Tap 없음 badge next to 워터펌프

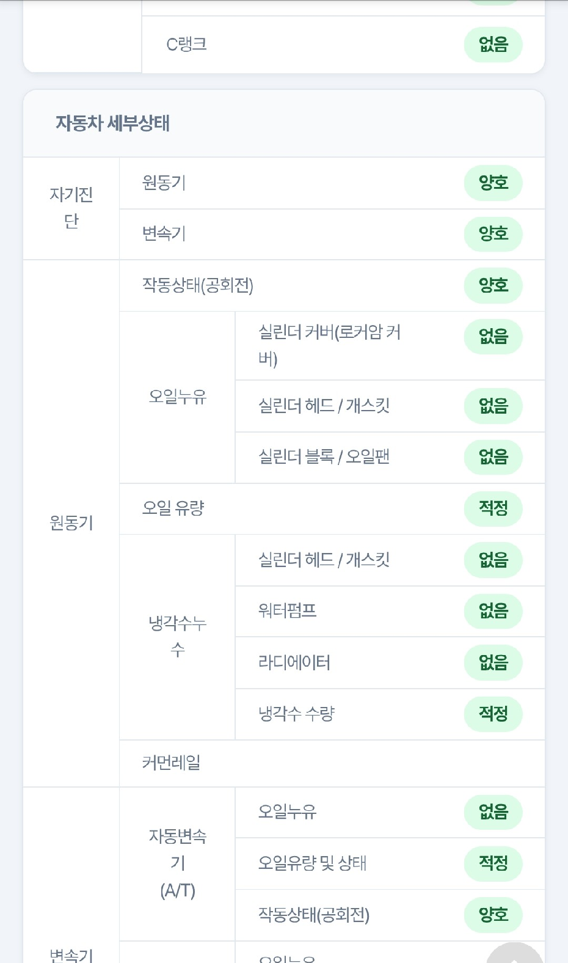[493, 611]
